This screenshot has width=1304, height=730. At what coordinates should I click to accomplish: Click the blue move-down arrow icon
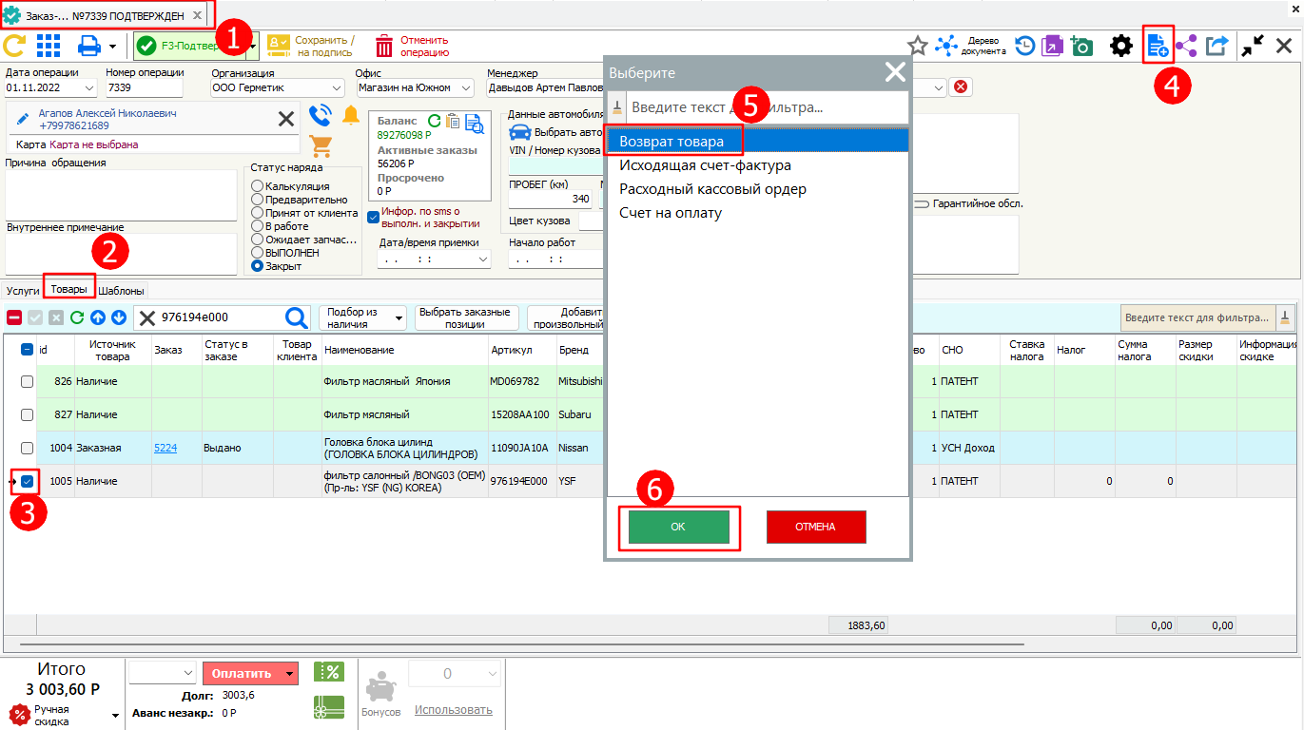tap(118, 317)
